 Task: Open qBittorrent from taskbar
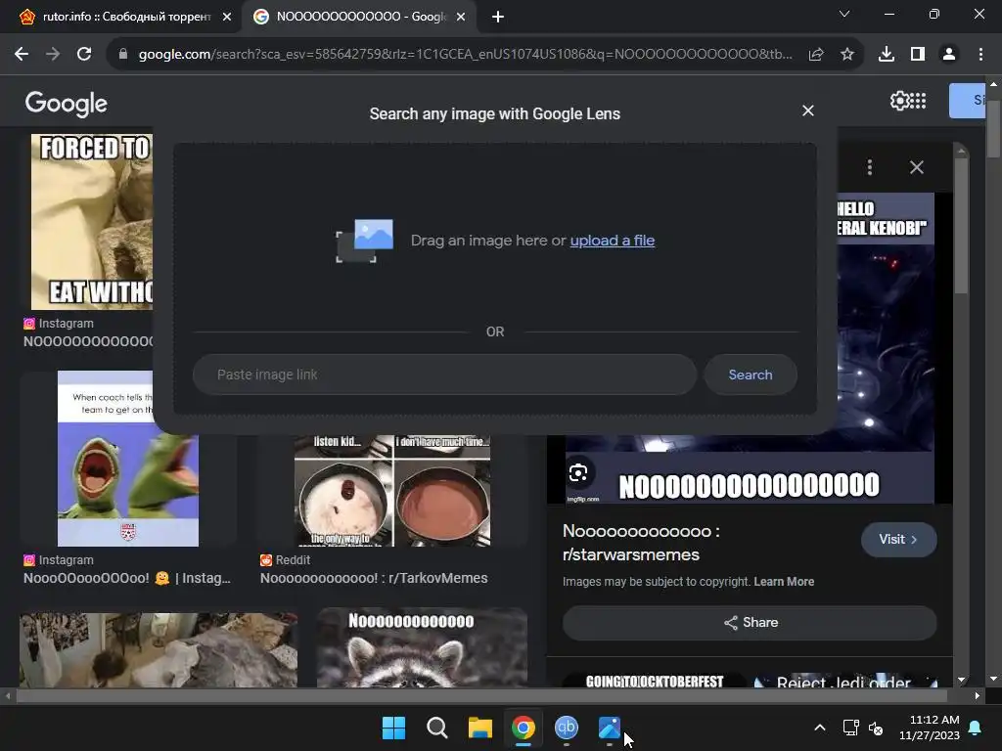click(567, 728)
